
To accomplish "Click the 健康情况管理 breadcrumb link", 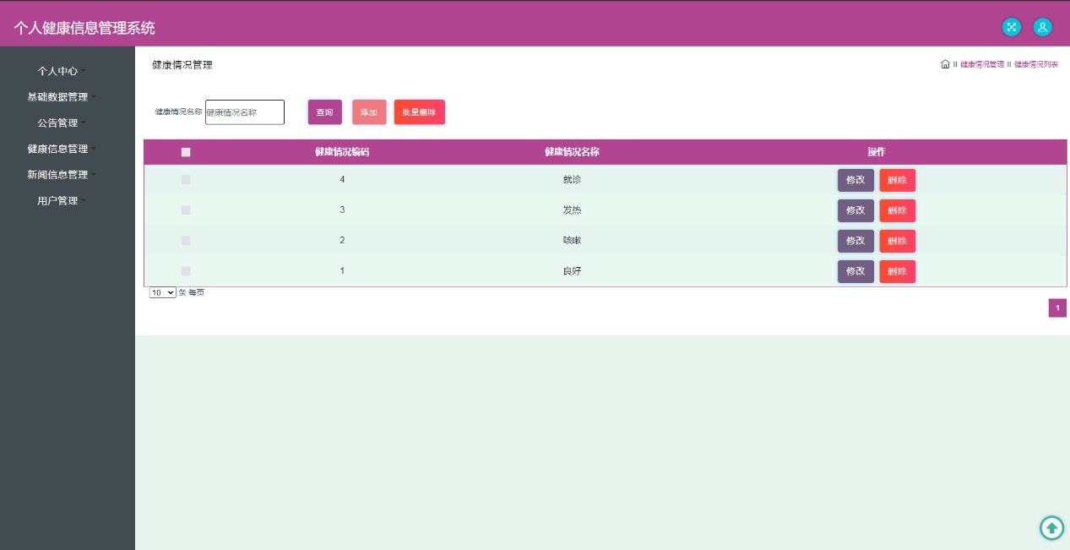I will tap(982, 64).
